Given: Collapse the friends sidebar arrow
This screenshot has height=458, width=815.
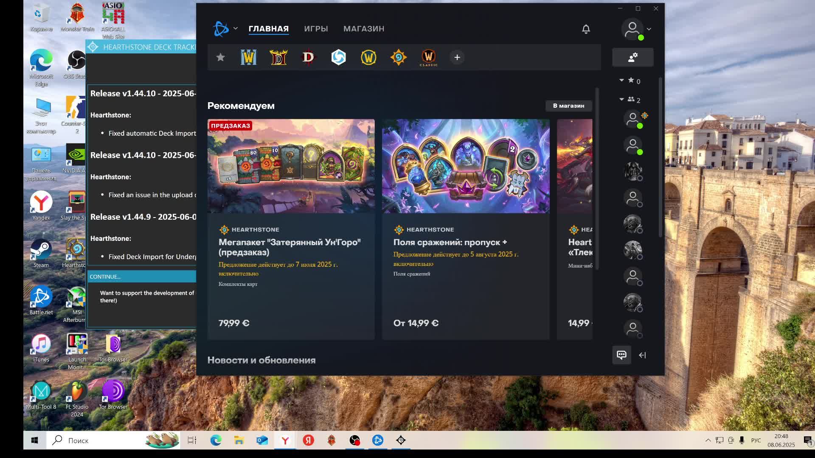Looking at the screenshot, I should pyautogui.click(x=642, y=355).
